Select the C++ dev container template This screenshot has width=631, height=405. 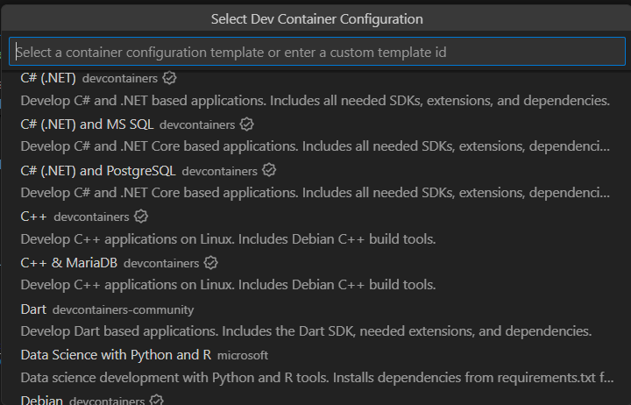pos(33,216)
